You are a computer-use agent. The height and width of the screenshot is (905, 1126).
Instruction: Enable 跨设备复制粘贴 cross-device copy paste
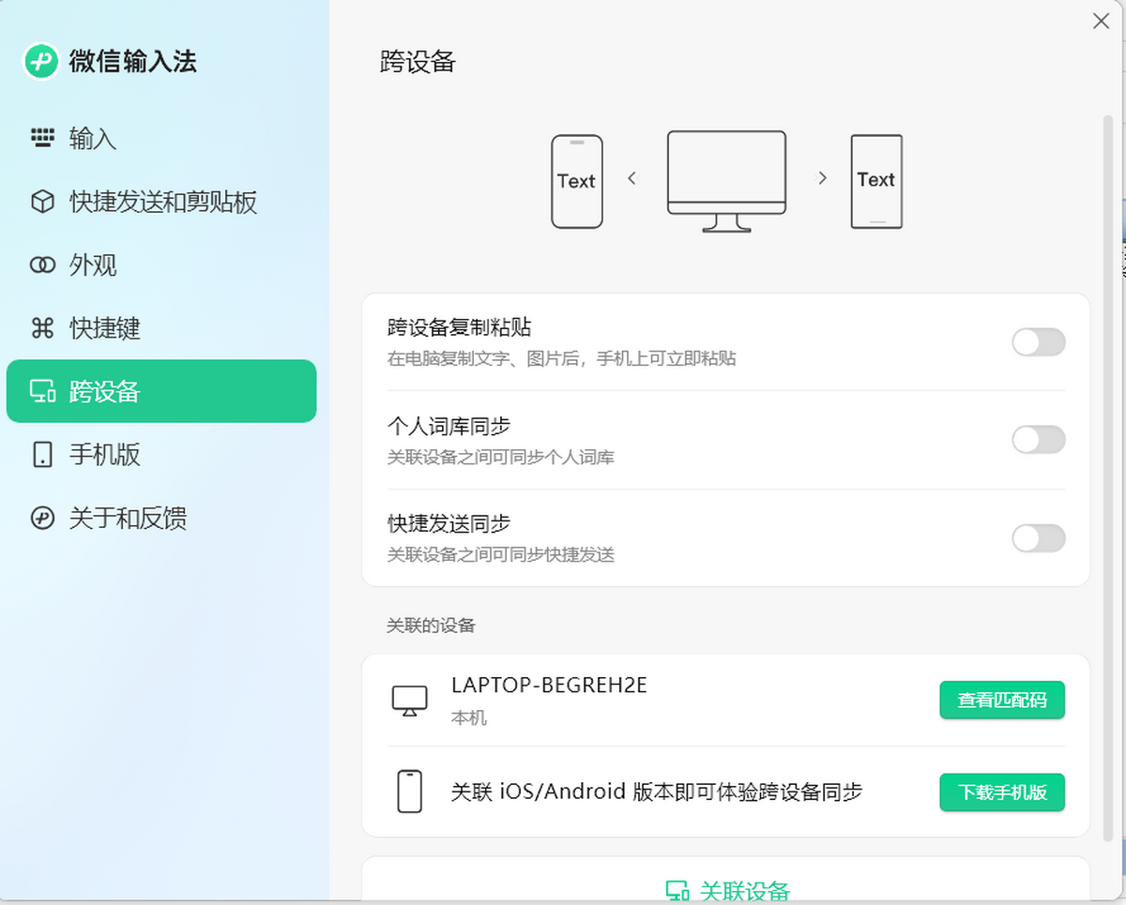pos(1039,342)
